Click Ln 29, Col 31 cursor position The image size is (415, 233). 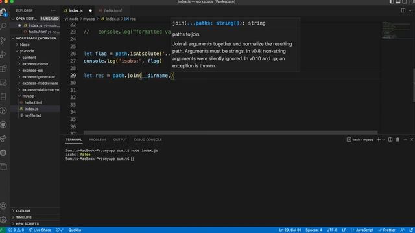290,230
